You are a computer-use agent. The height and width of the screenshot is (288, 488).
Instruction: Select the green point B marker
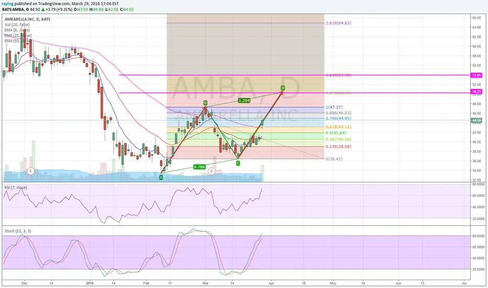[x=205, y=103]
